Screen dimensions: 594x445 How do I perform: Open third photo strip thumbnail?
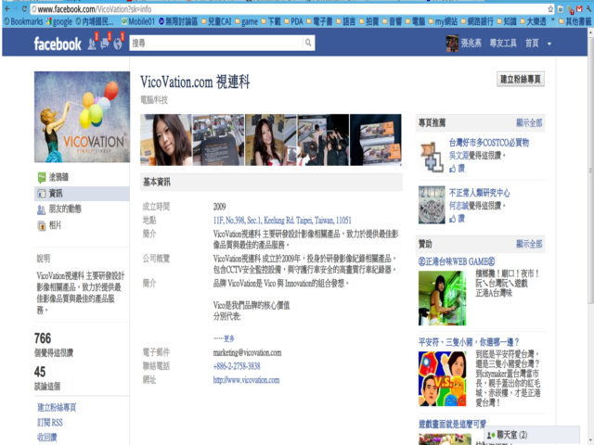(x=271, y=140)
